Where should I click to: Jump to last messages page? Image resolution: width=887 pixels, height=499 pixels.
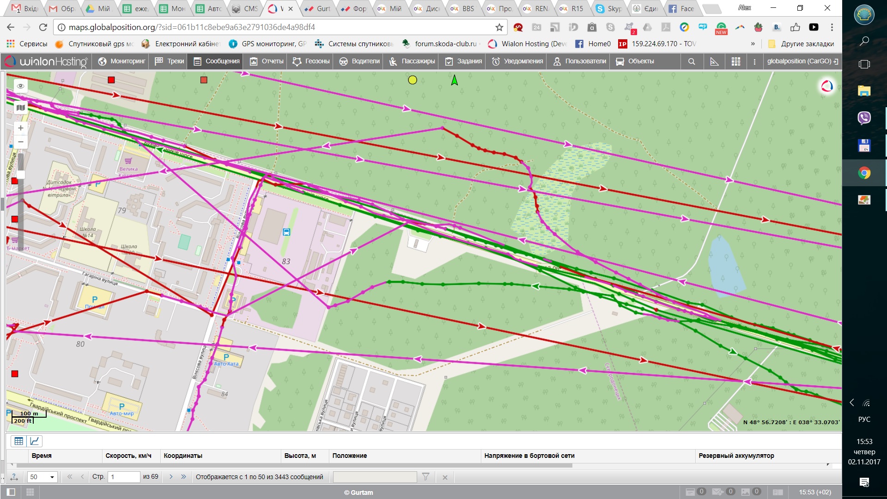point(183,477)
